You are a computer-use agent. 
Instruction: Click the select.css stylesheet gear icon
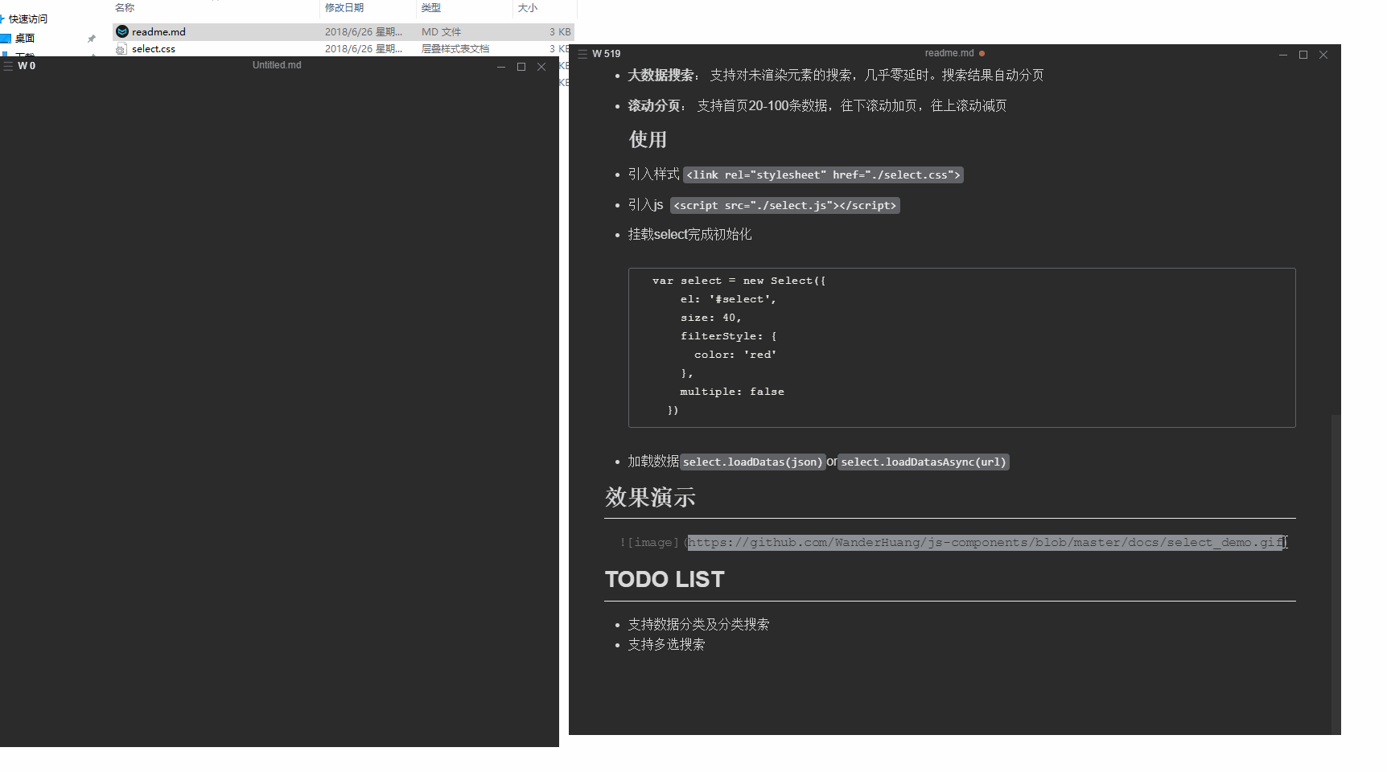(121, 48)
